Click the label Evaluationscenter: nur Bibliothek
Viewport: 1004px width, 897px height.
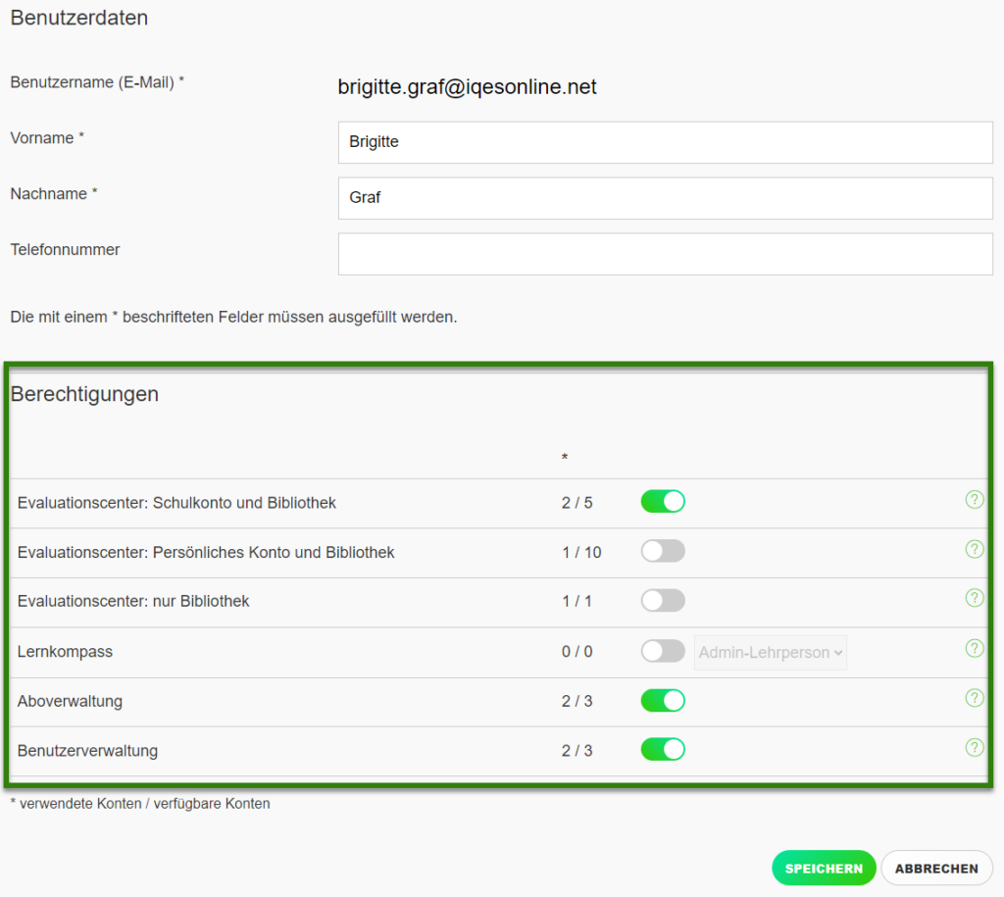tap(133, 601)
